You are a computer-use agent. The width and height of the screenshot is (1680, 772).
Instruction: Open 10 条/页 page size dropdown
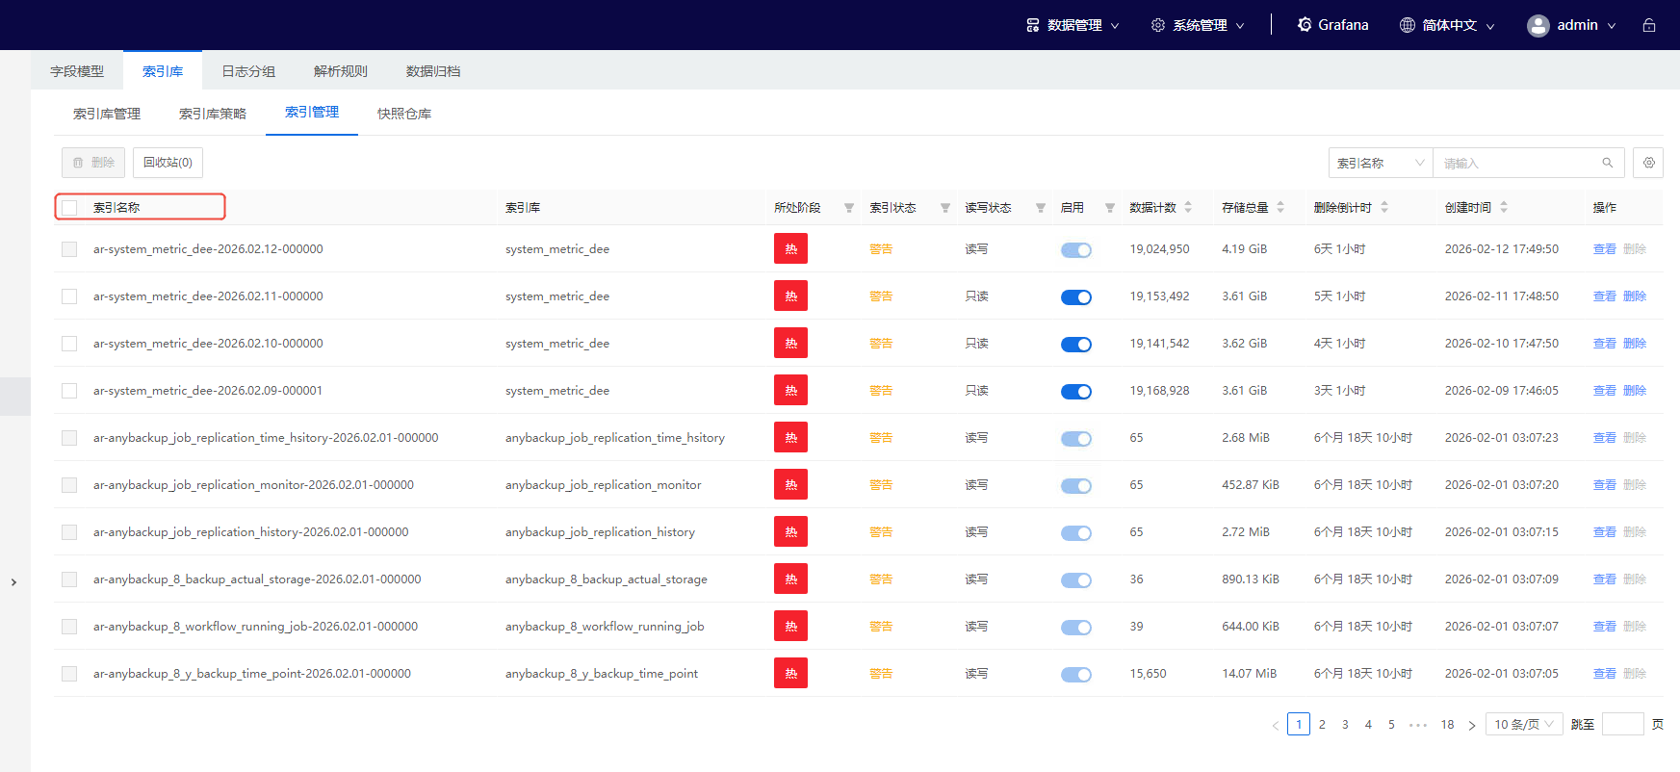pyautogui.click(x=1524, y=725)
